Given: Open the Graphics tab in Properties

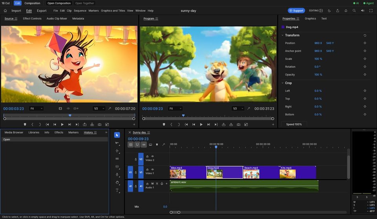Looking at the screenshot, I should (x=310, y=18).
